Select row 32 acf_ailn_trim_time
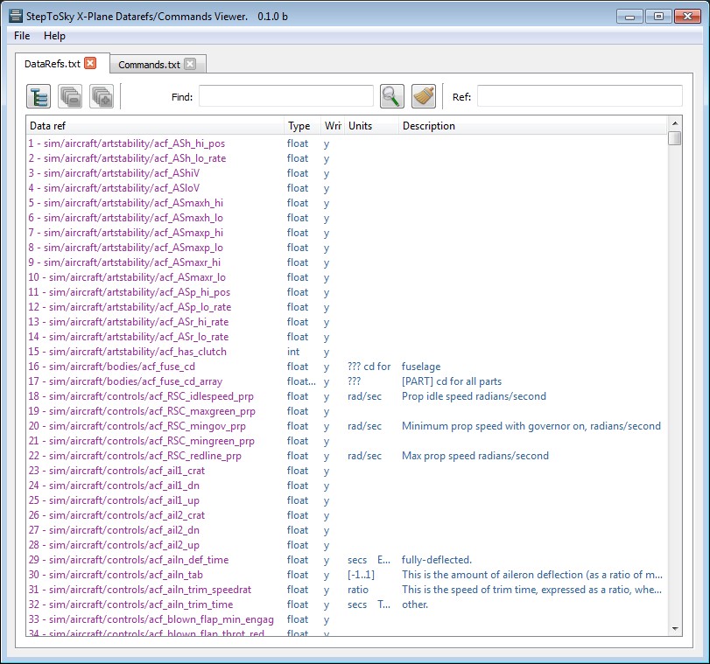The width and height of the screenshot is (710, 664). (347, 605)
